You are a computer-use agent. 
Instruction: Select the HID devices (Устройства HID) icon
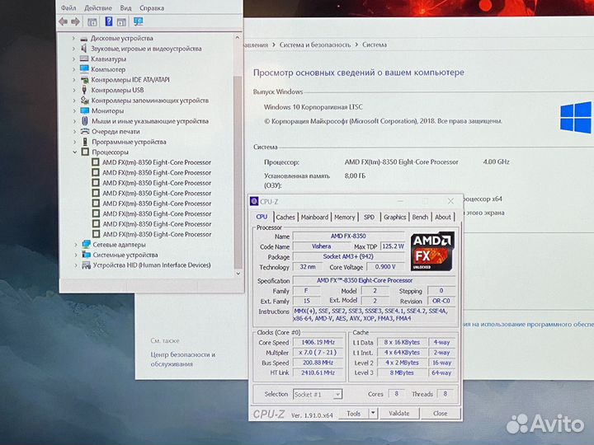[x=87, y=265]
